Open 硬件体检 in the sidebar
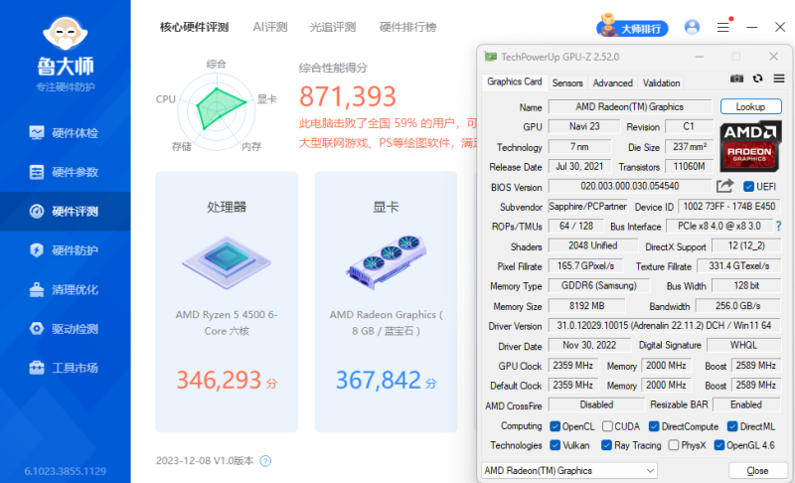The width and height of the screenshot is (795, 483). tap(65, 133)
